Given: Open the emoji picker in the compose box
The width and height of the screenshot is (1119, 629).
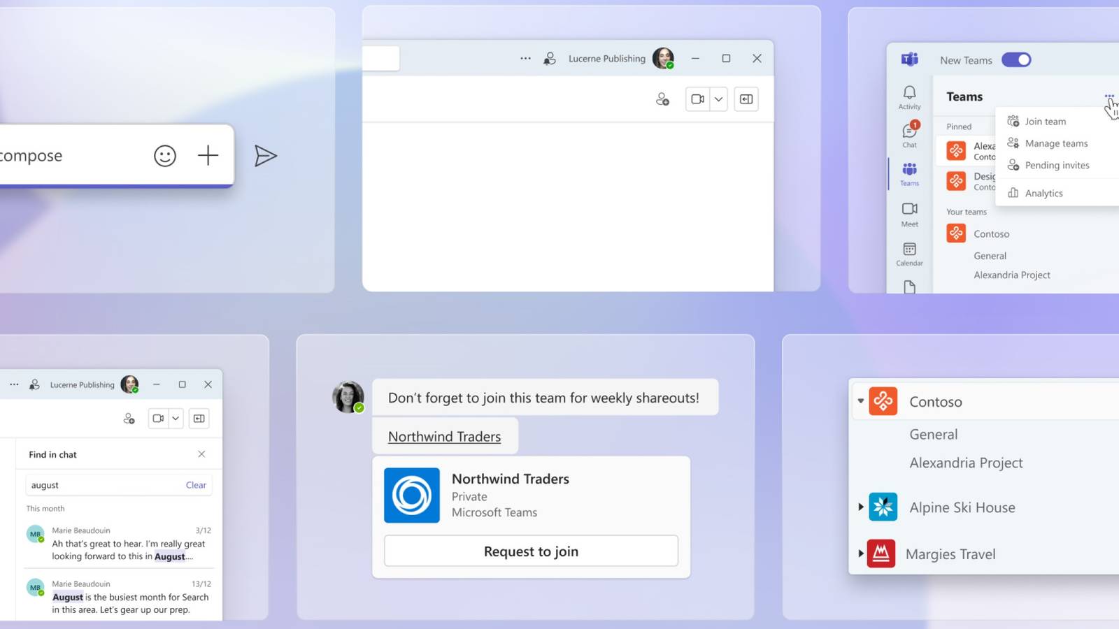Looking at the screenshot, I should point(164,156).
